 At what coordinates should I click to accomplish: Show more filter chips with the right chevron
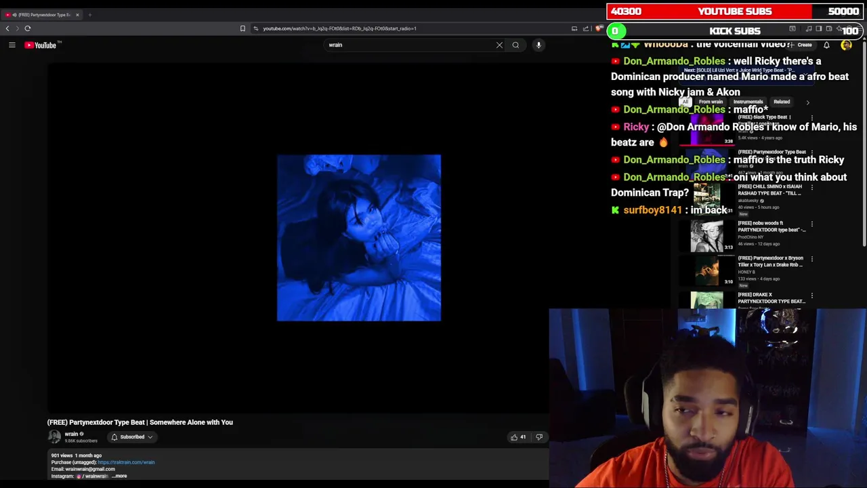807,102
